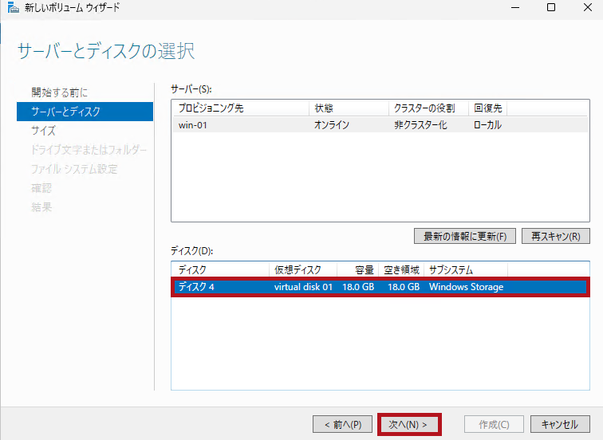
Task: Click the 回復先 column header
Action: (x=487, y=108)
